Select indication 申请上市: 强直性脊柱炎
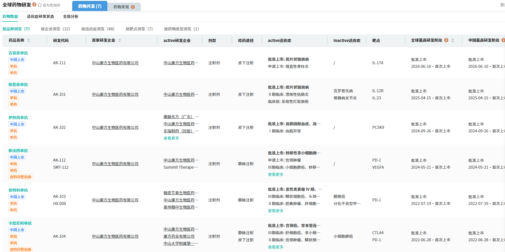 [288, 66]
